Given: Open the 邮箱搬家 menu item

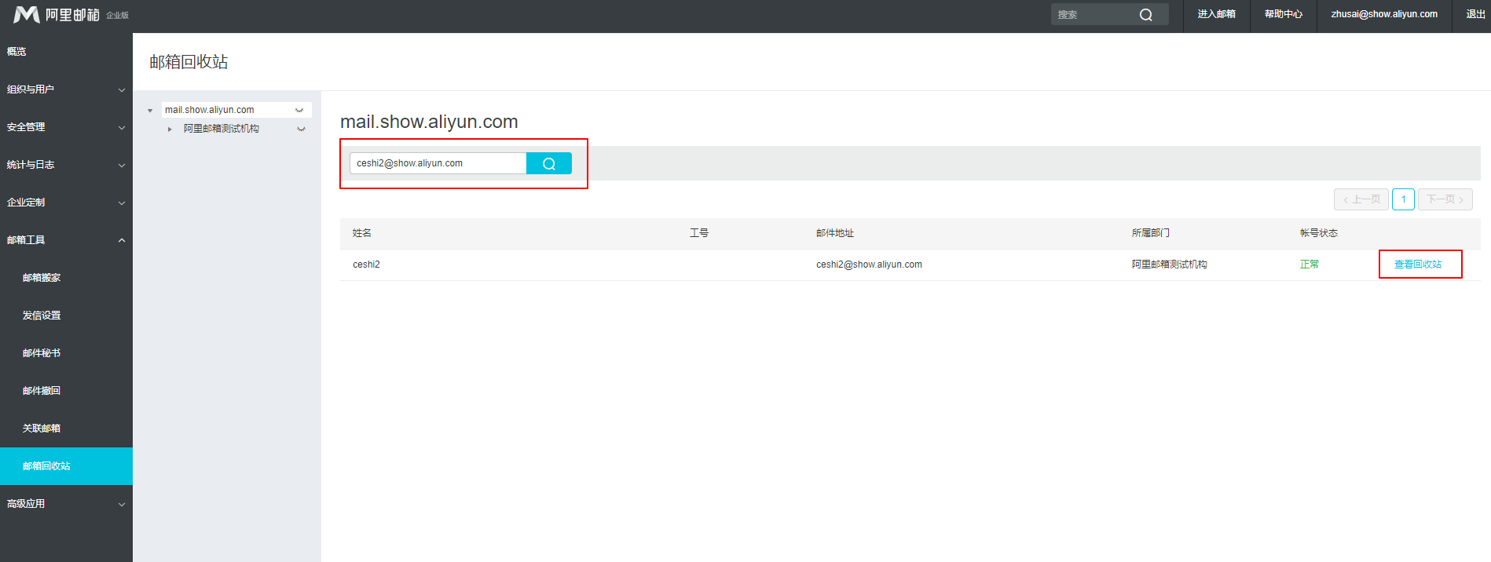Looking at the screenshot, I should coord(42,278).
